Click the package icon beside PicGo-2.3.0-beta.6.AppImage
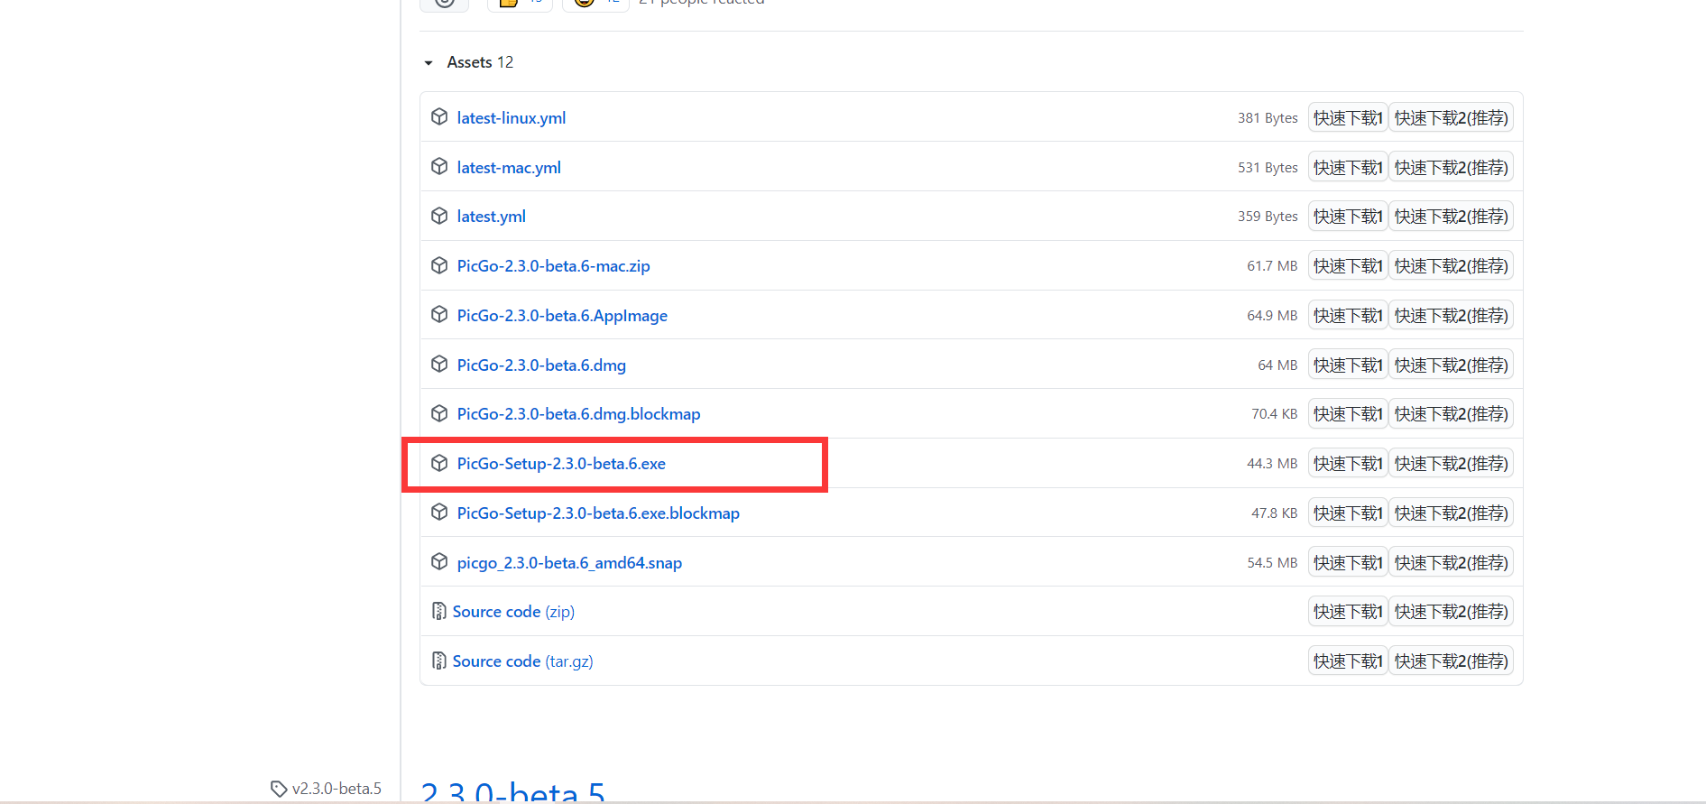Image resolution: width=1706 pixels, height=804 pixels. pos(439,315)
